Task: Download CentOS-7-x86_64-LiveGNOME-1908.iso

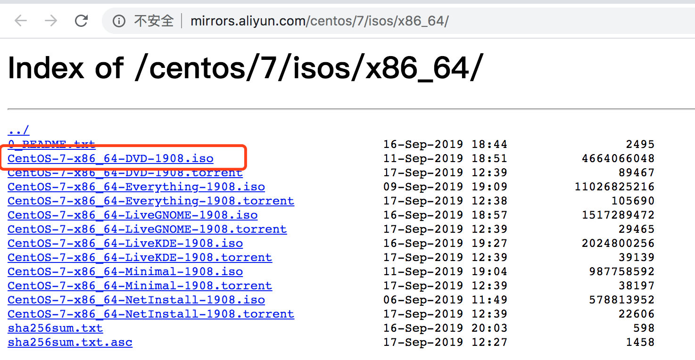Action: coord(132,215)
